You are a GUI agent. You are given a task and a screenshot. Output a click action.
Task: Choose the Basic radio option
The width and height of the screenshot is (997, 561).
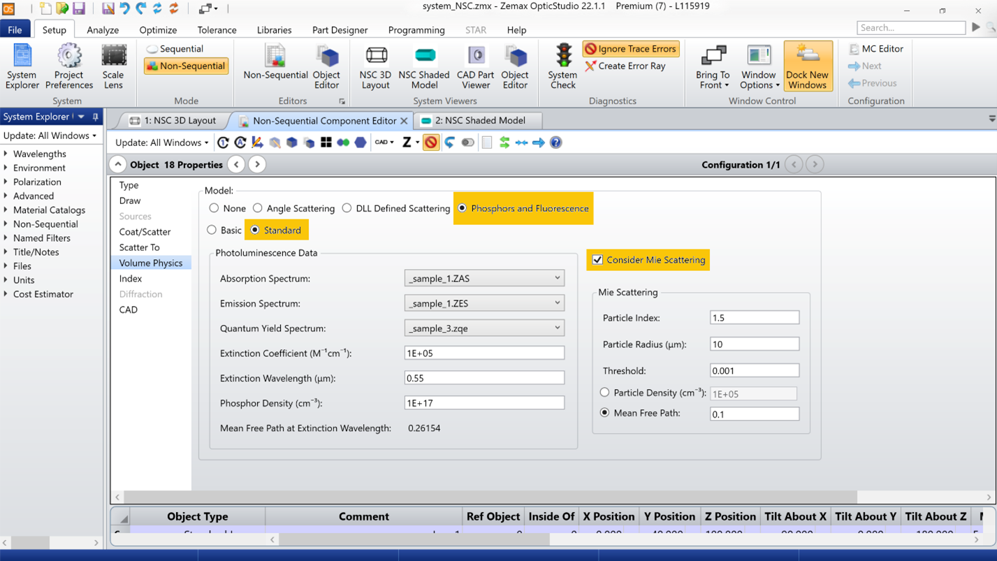tap(212, 230)
